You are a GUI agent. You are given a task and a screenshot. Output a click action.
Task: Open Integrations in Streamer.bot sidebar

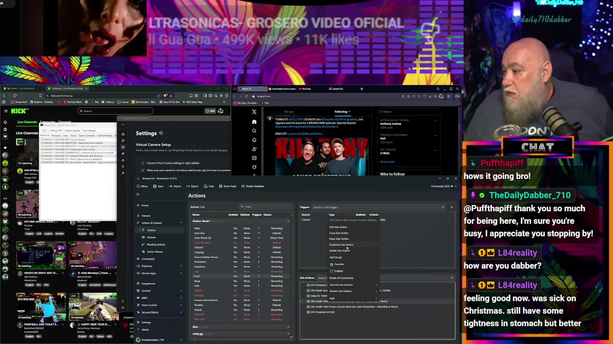pyautogui.click(x=148, y=283)
